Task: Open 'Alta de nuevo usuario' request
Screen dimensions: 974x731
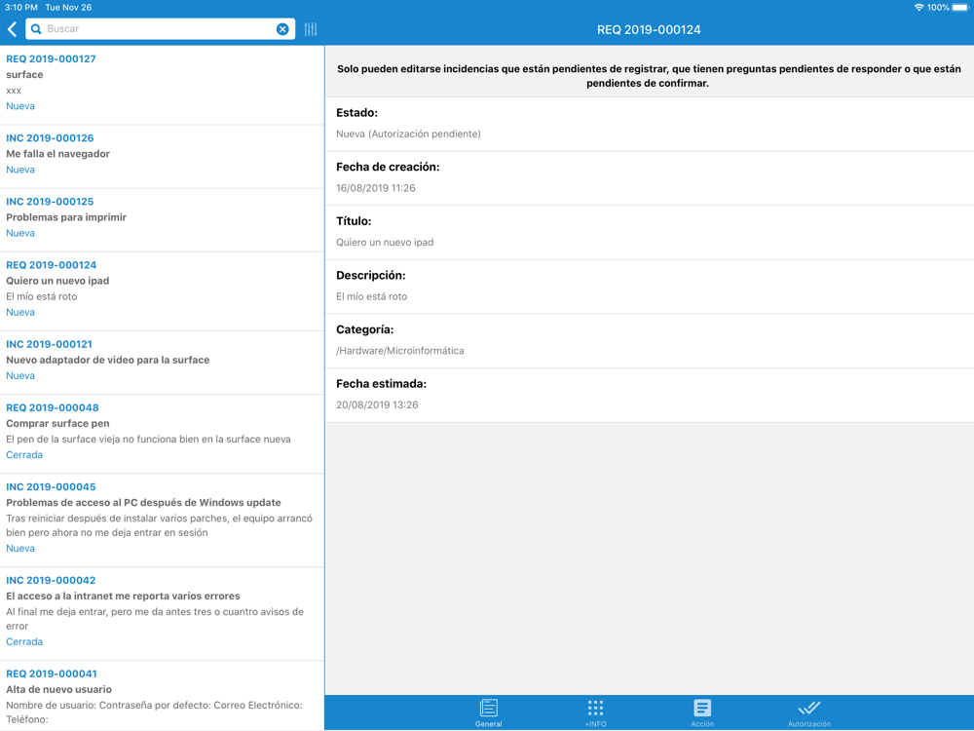Action: (162, 692)
